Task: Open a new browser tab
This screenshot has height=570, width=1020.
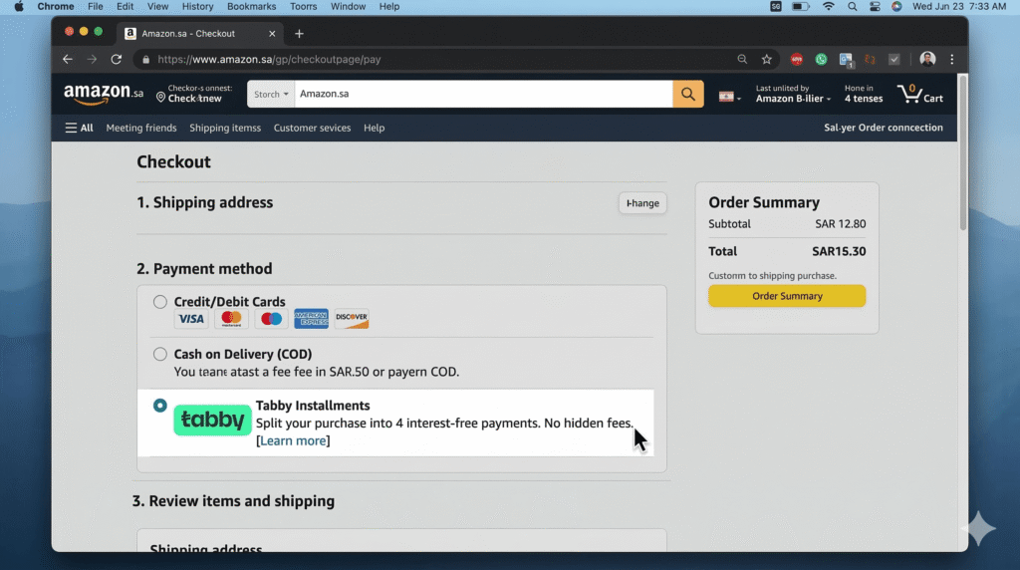Action: click(299, 33)
